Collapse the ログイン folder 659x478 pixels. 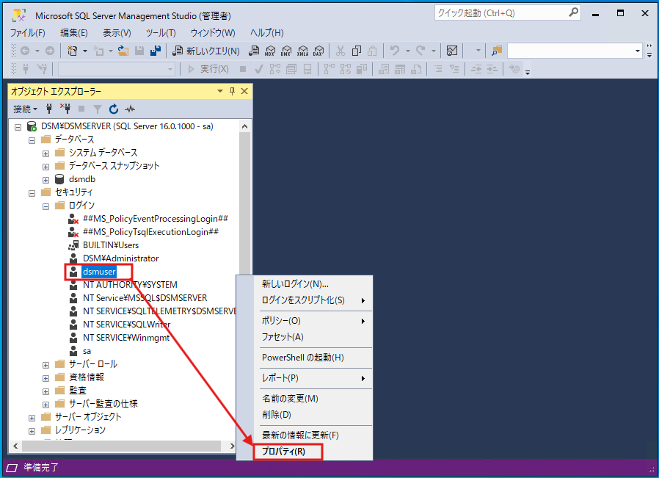[x=45, y=206]
